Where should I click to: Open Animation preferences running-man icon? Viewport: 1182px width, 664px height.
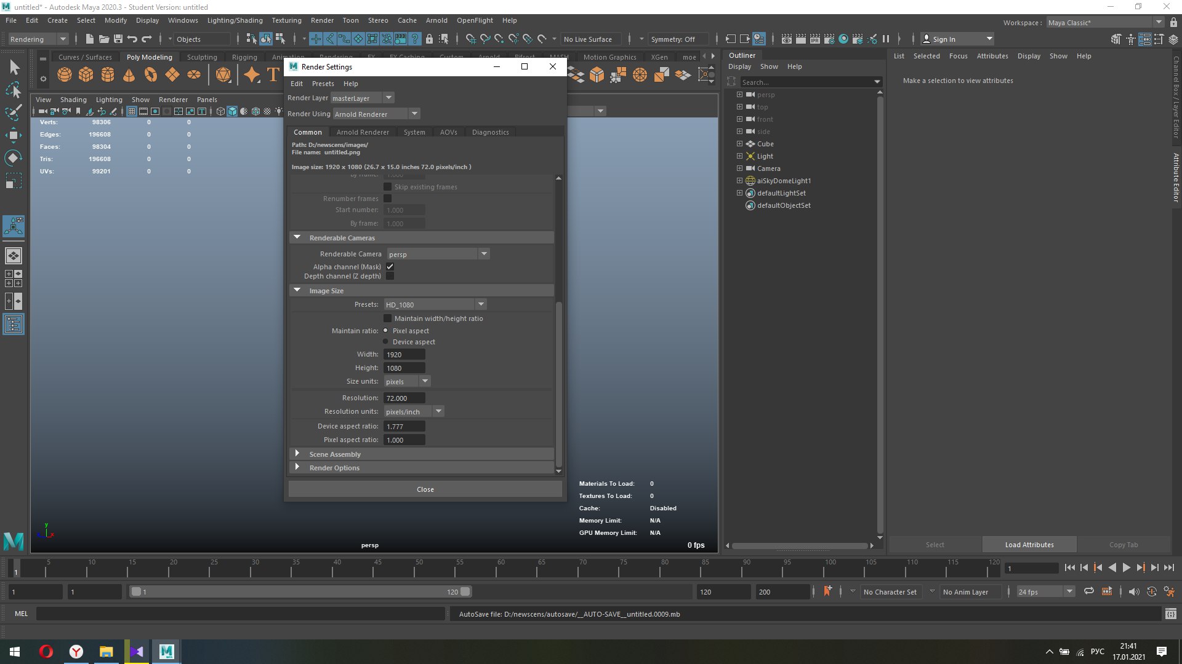tap(1169, 591)
